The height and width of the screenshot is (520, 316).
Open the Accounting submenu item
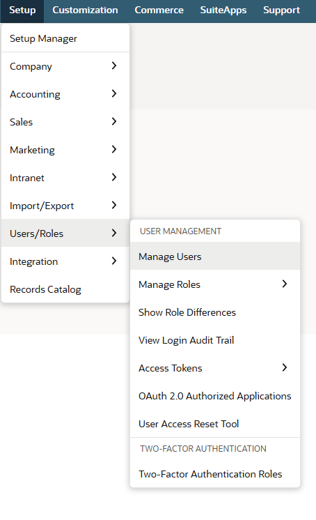click(x=65, y=94)
